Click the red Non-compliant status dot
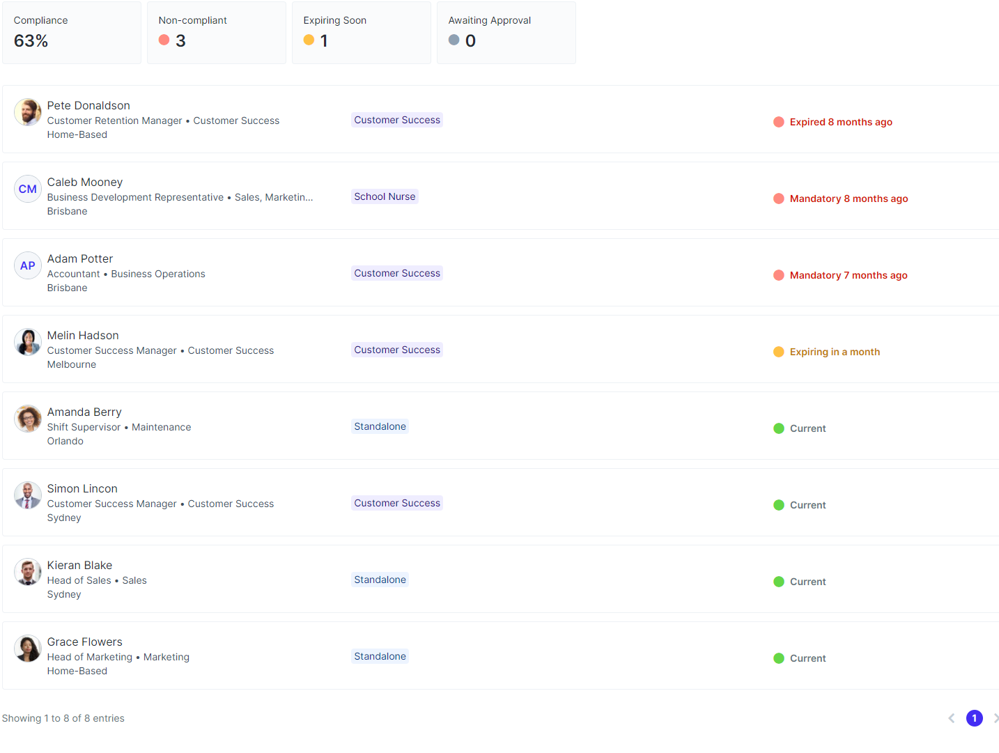The image size is (999, 753). click(x=164, y=40)
